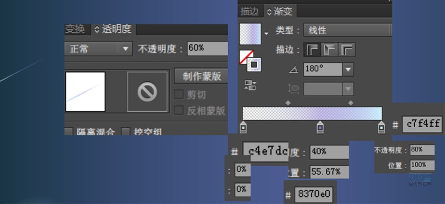Image resolution: width=445 pixels, height=204 pixels.
Task: Click the 位置 field showing 100%
Action: pyautogui.click(x=422, y=165)
